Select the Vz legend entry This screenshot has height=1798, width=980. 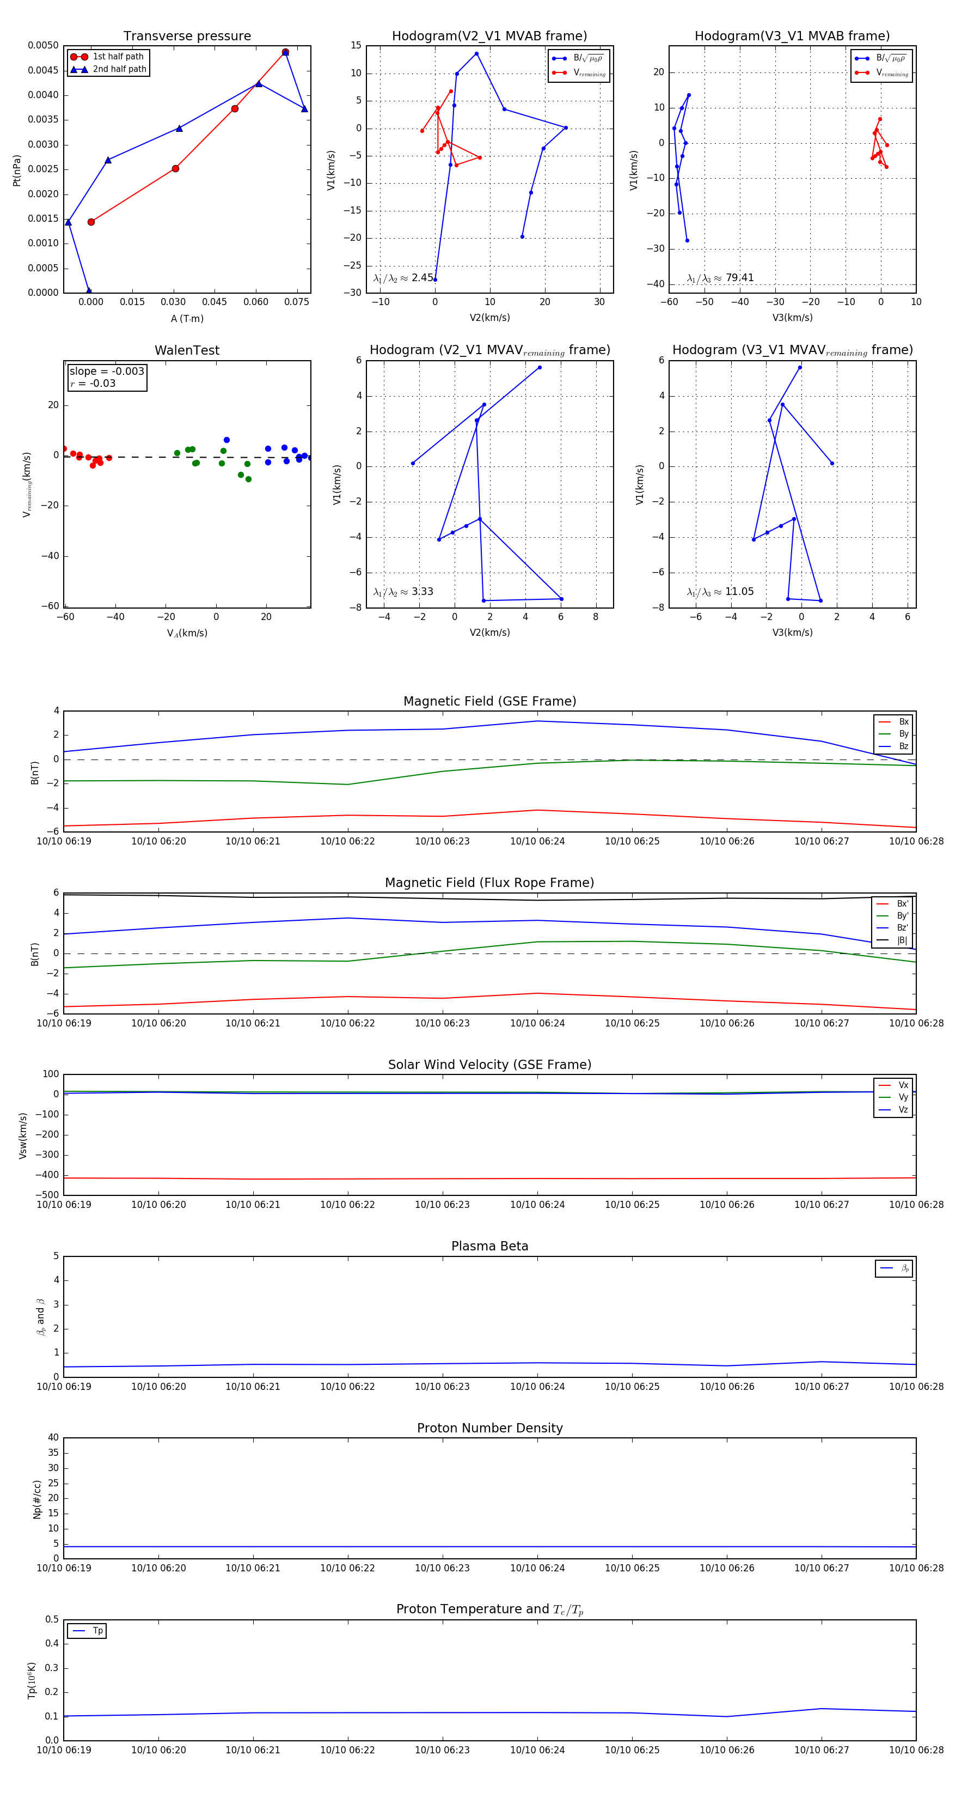click(893, 1110)
